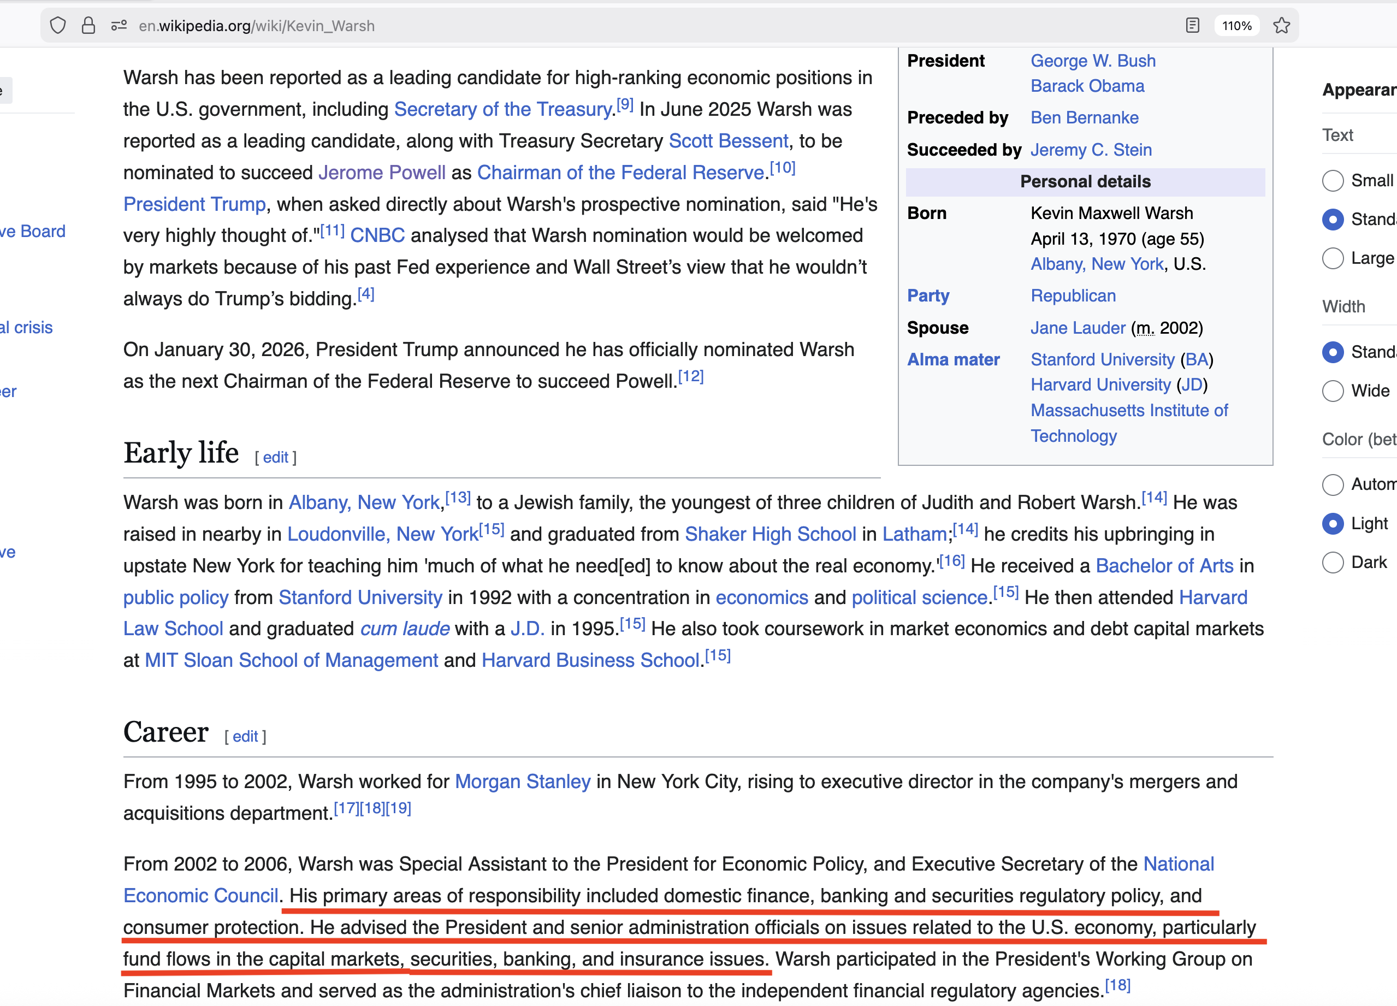1397x1006 pixels.
Task: Bookmark this page with star icon
Action: (1282, 26)
